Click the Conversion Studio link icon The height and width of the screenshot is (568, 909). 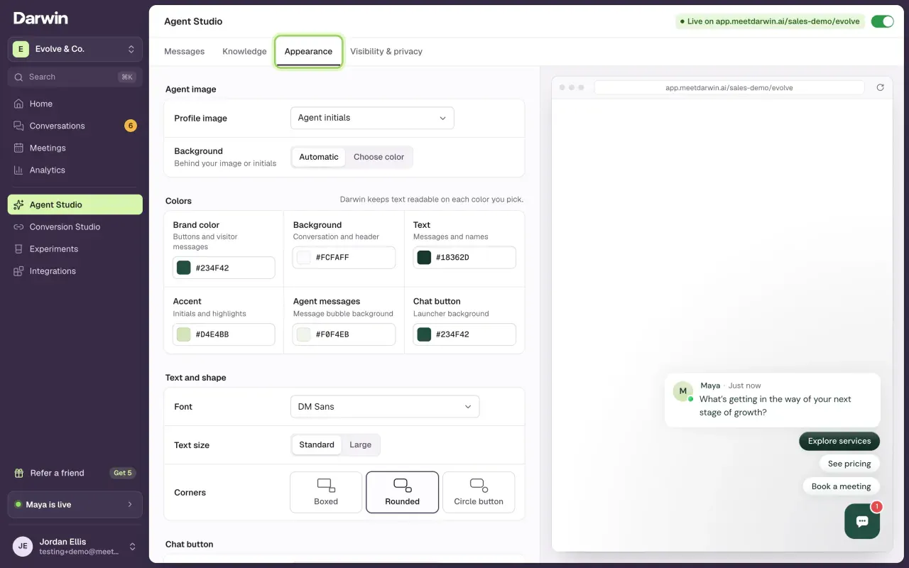[x=18, y=226]
